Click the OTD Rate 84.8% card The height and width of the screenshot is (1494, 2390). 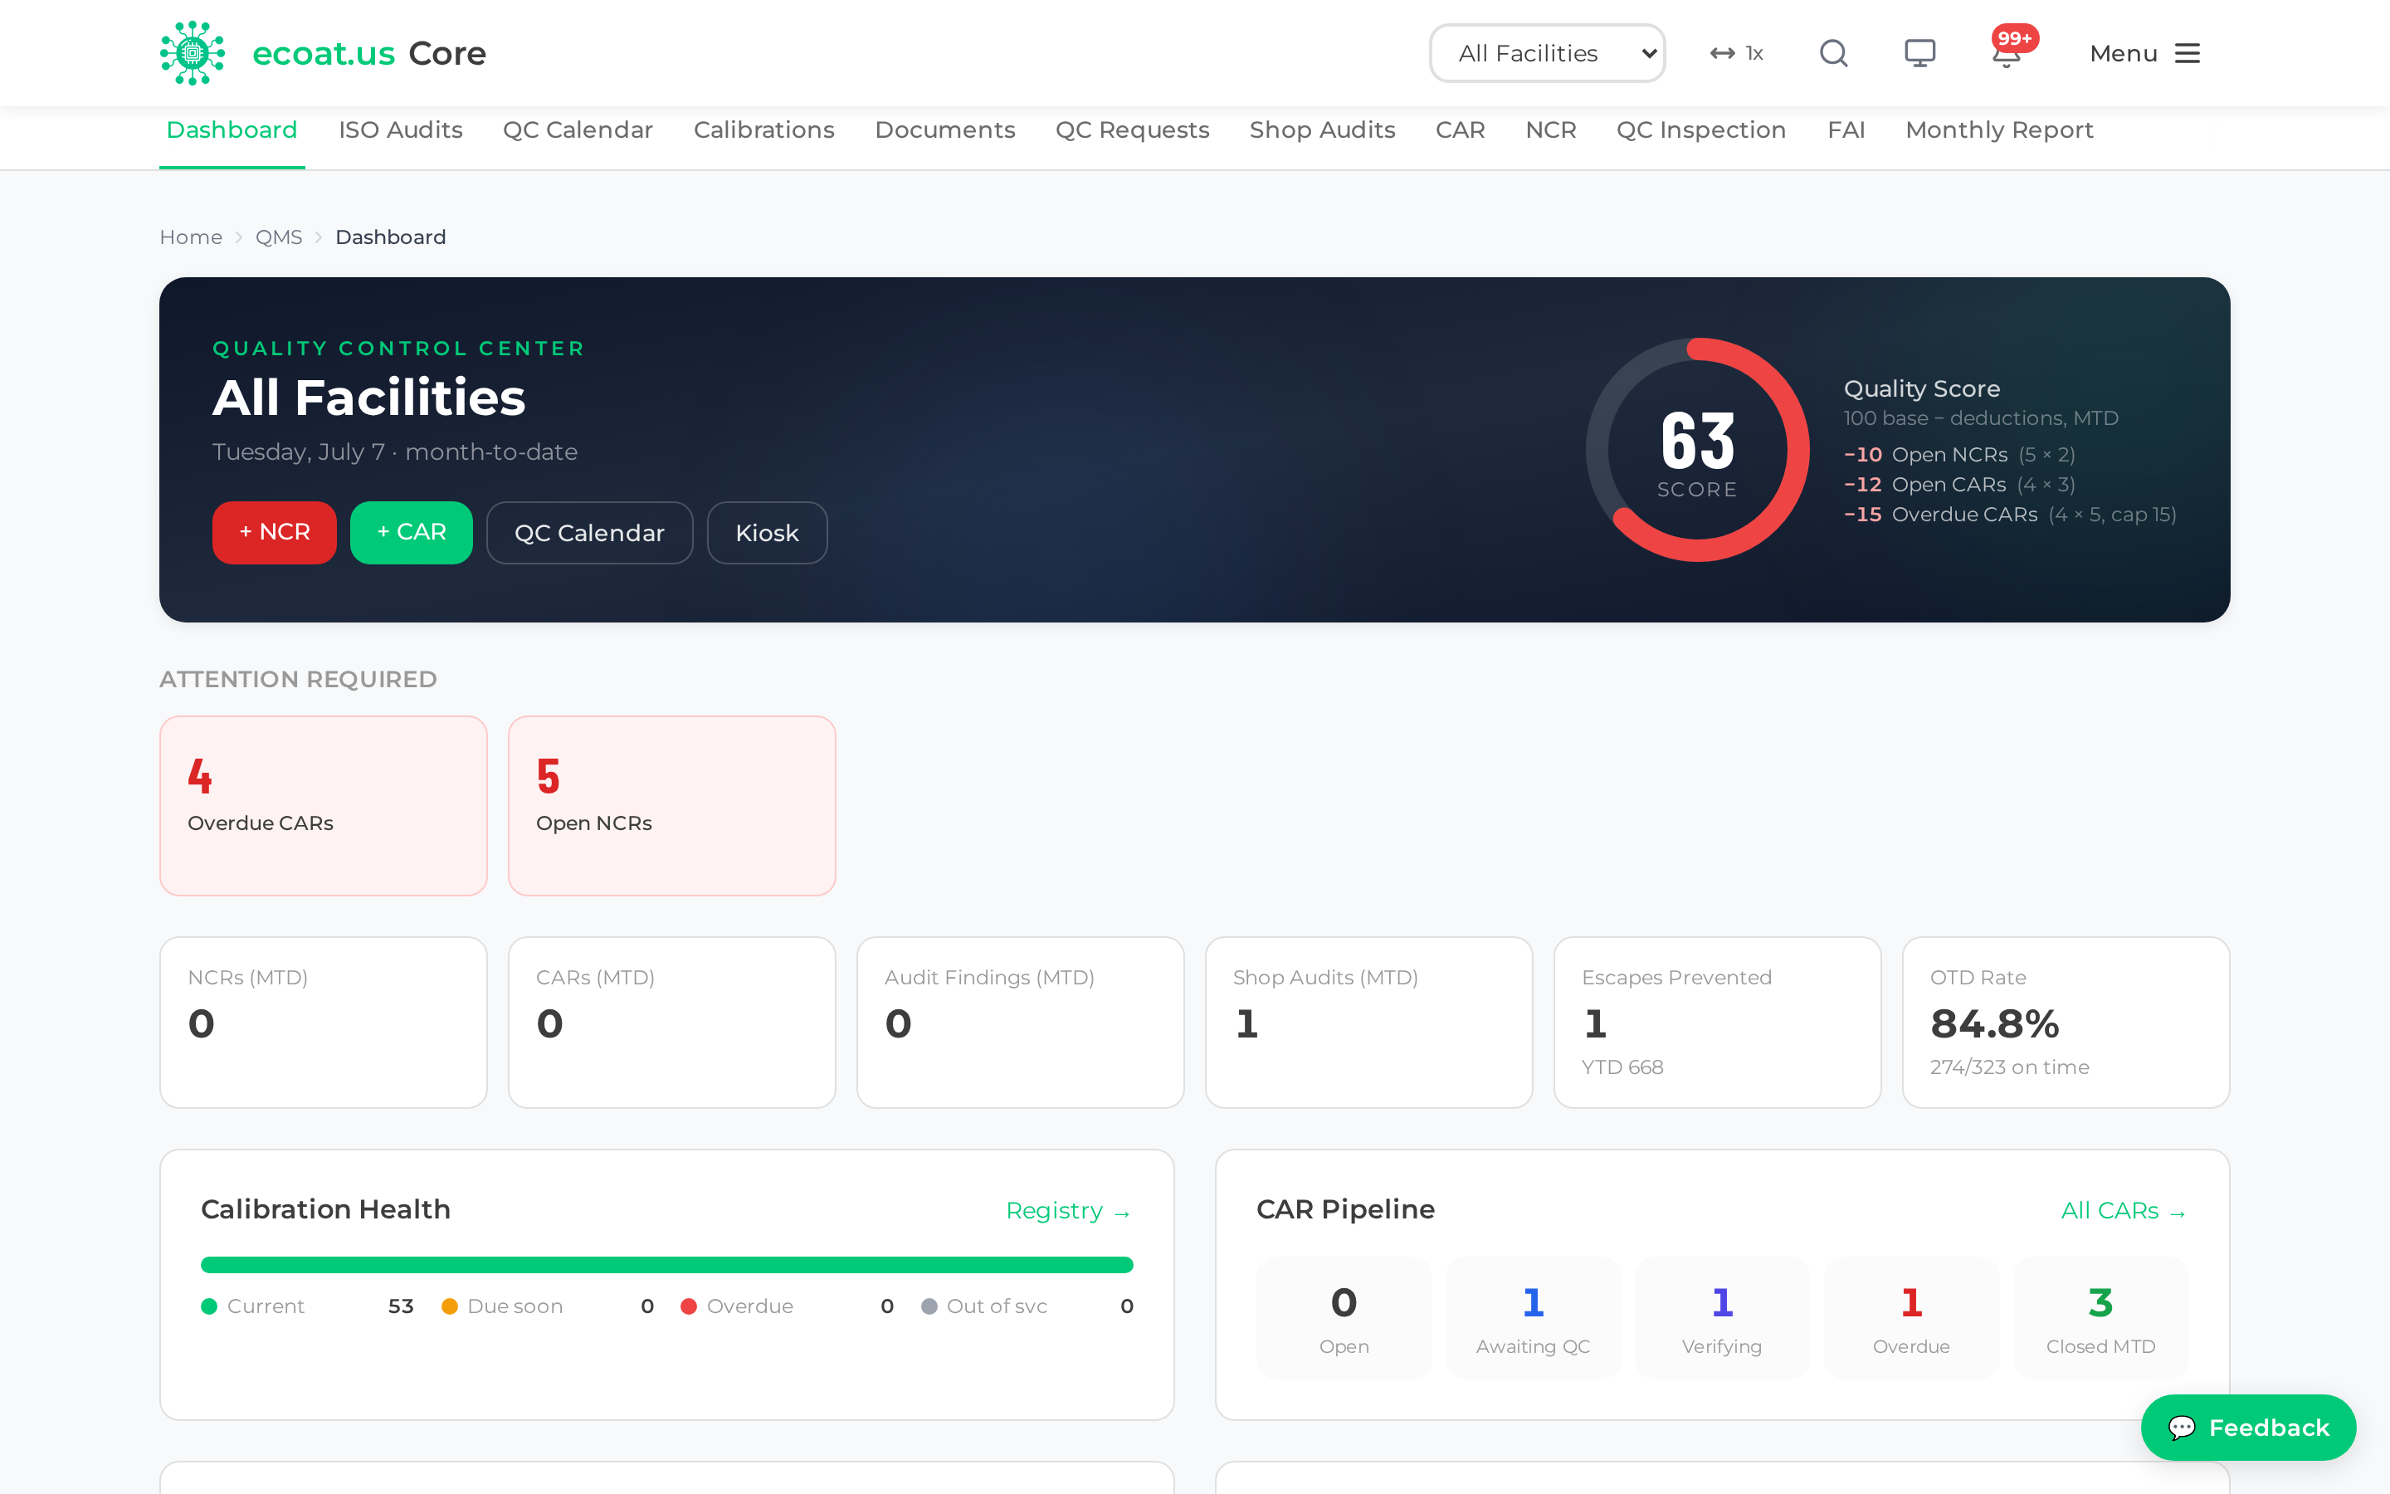(2067, 1023)
